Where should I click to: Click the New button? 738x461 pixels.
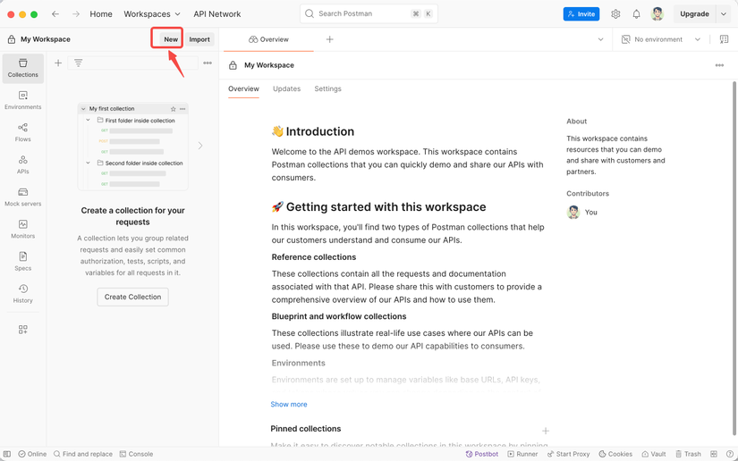tap(171, 39)
